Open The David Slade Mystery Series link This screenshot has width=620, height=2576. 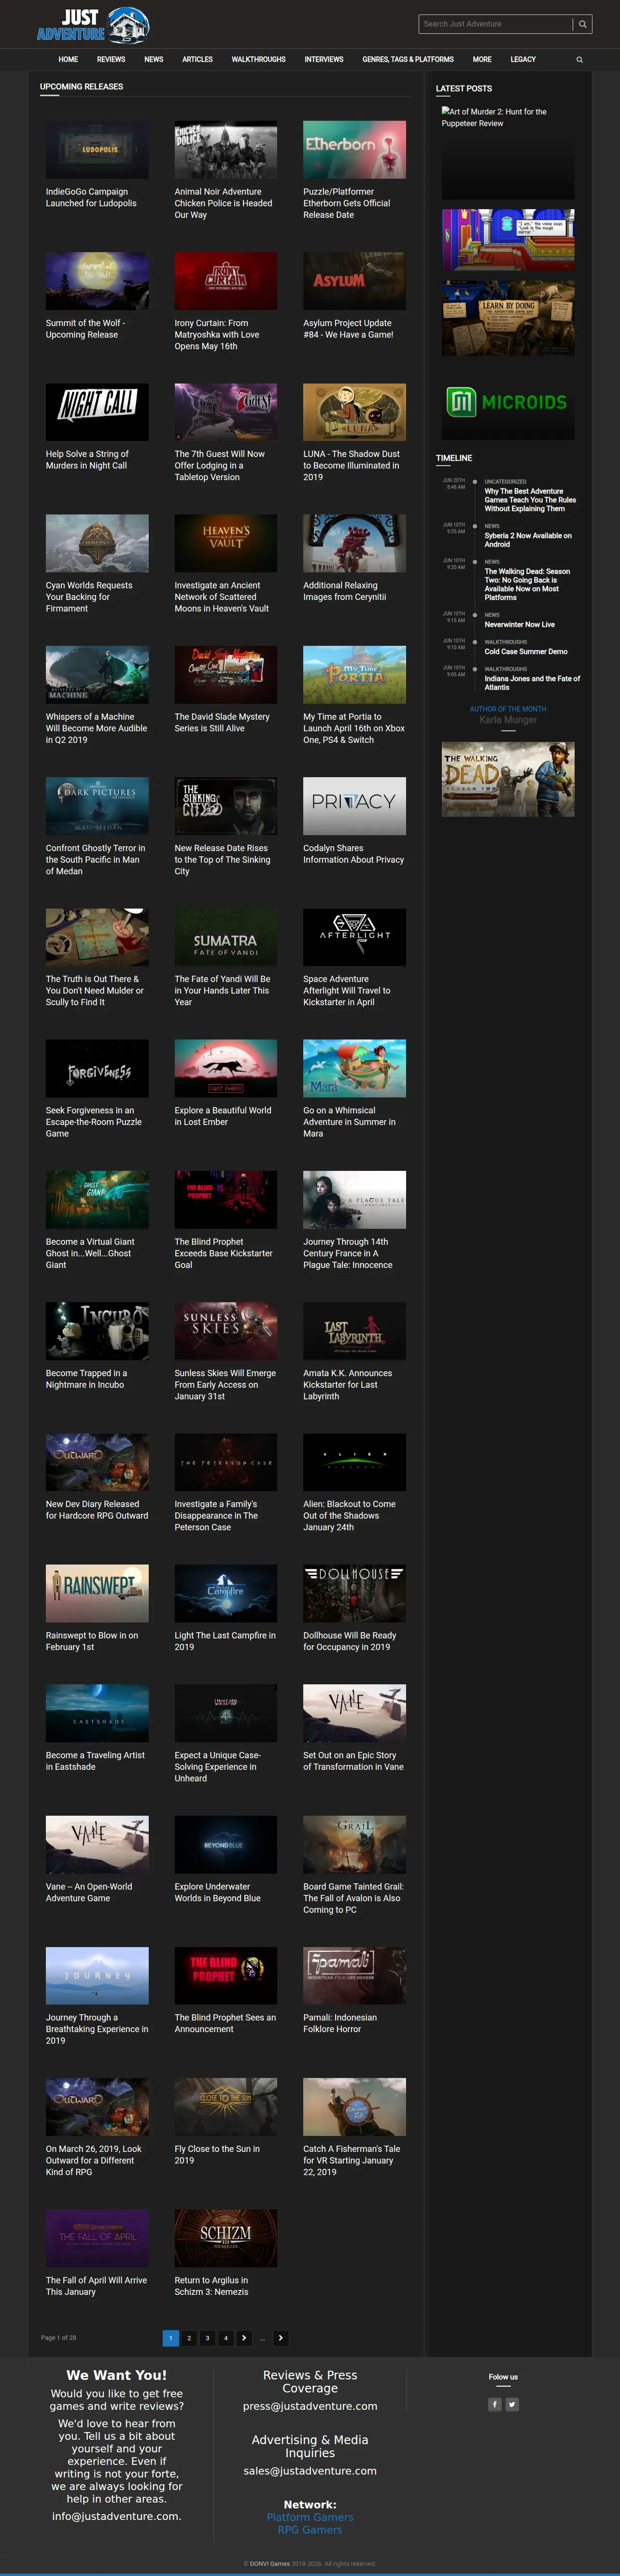pos(222,722)
